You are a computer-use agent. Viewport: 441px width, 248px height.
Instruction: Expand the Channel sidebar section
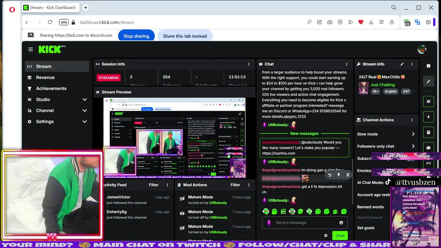tap(84, 111)
